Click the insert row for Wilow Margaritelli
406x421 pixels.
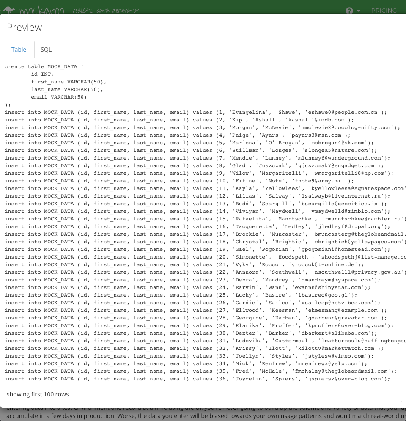[199, 173]
